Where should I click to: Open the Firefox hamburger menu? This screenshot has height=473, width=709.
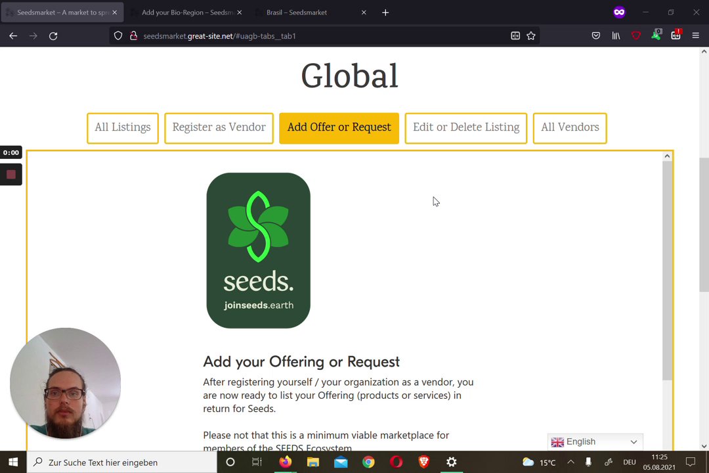pyautogui.click(x=695, y=35)
